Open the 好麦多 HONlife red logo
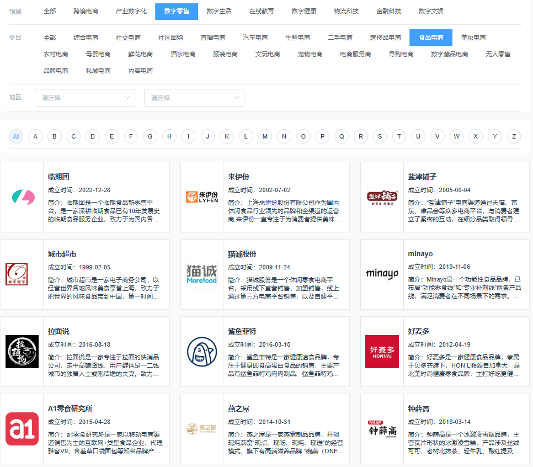Viewport: 533px width, 467px height. [382, 352]
